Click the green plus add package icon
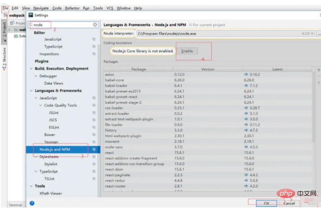Image resolution: width=321 pixels, height=208 pixels. (x=319, y=70)
